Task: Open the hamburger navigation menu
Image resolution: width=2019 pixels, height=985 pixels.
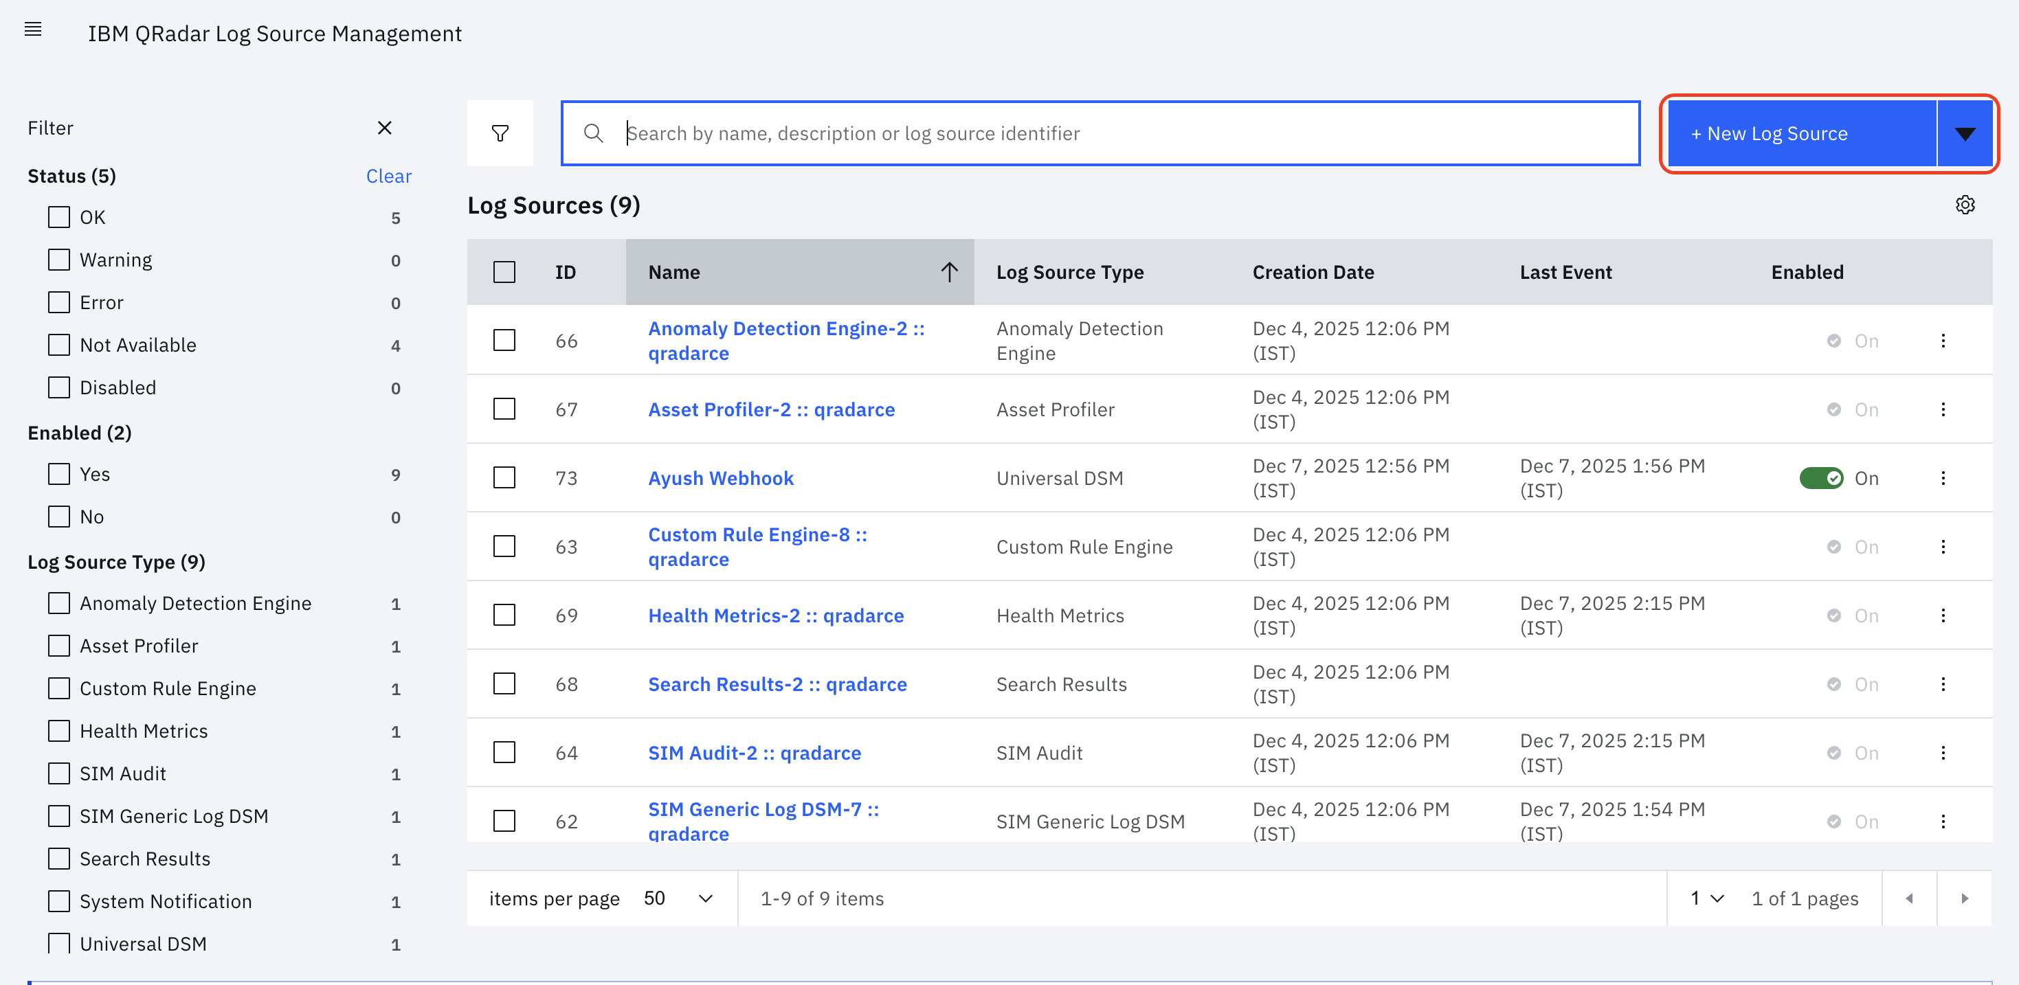Action: (x=33, y=30)
